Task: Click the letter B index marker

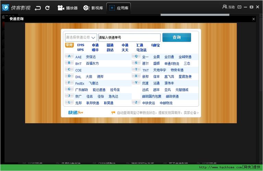Action: point(69,63)
